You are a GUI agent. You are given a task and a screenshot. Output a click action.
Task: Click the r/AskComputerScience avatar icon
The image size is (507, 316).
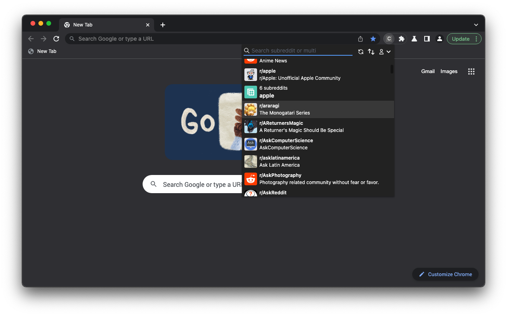tap(251, 144)
